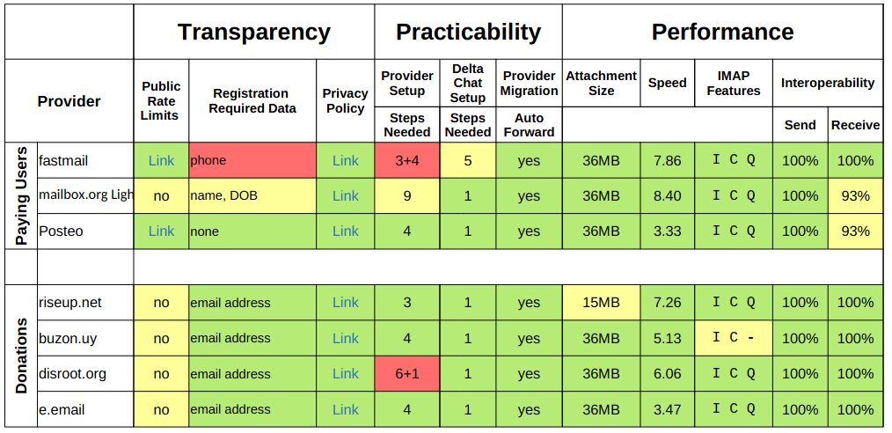Open the riseup.net Privacy Policy link

(345, 302)
